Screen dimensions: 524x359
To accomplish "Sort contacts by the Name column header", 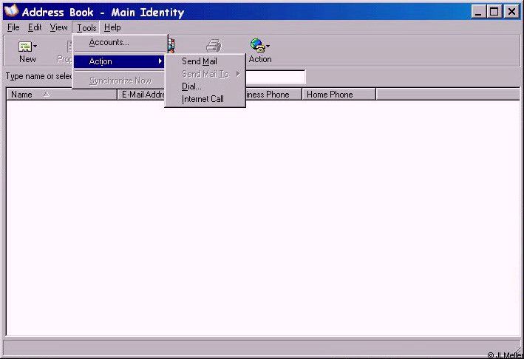I will [61, 95].
